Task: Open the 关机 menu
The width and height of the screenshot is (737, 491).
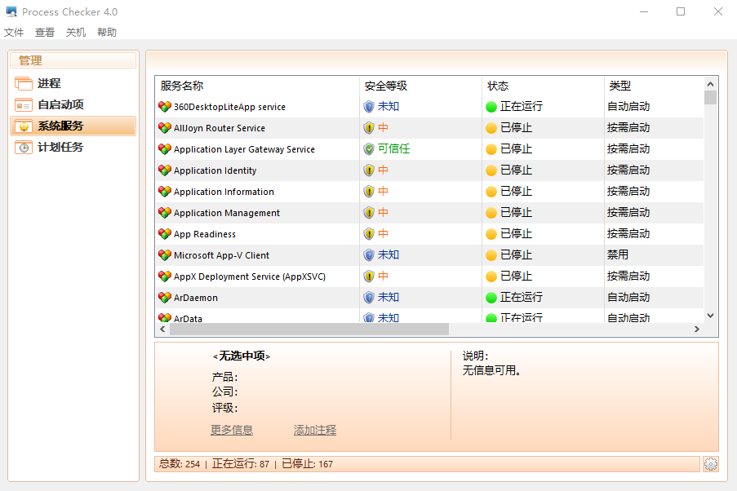Action: 75,32
